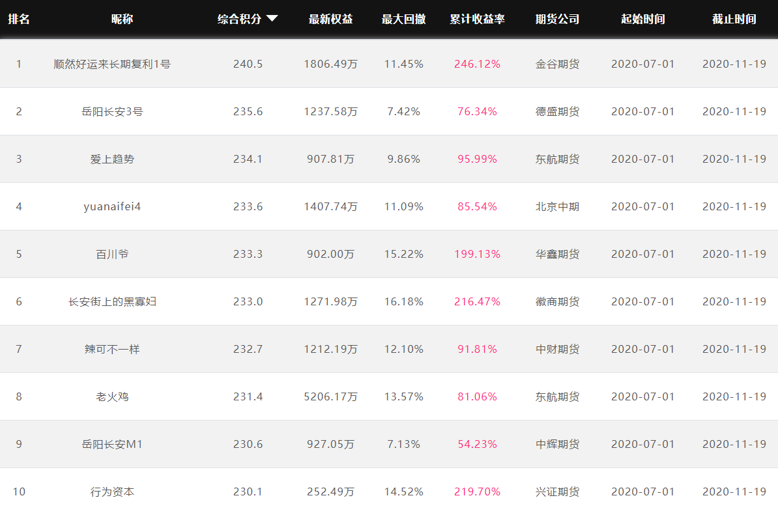Open nickname 辣可不一样

point(112,349)
